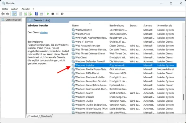Click 'Enables JIT co...' description cell
The height and width of the screenshot is (123, 186).
117,42
